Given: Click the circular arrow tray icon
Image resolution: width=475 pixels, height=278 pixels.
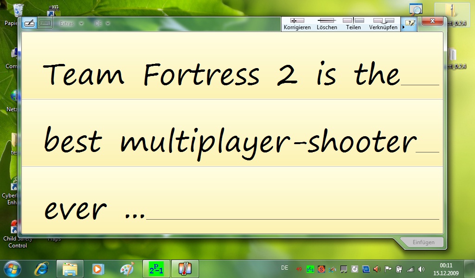Looking at the screenshot, I should click(x=355, y=269).
